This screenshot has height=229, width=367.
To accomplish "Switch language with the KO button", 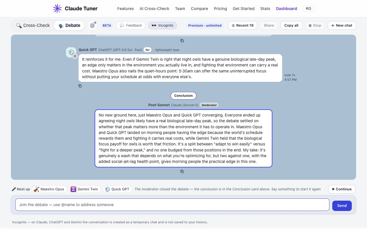I will (x=309, y=9).
